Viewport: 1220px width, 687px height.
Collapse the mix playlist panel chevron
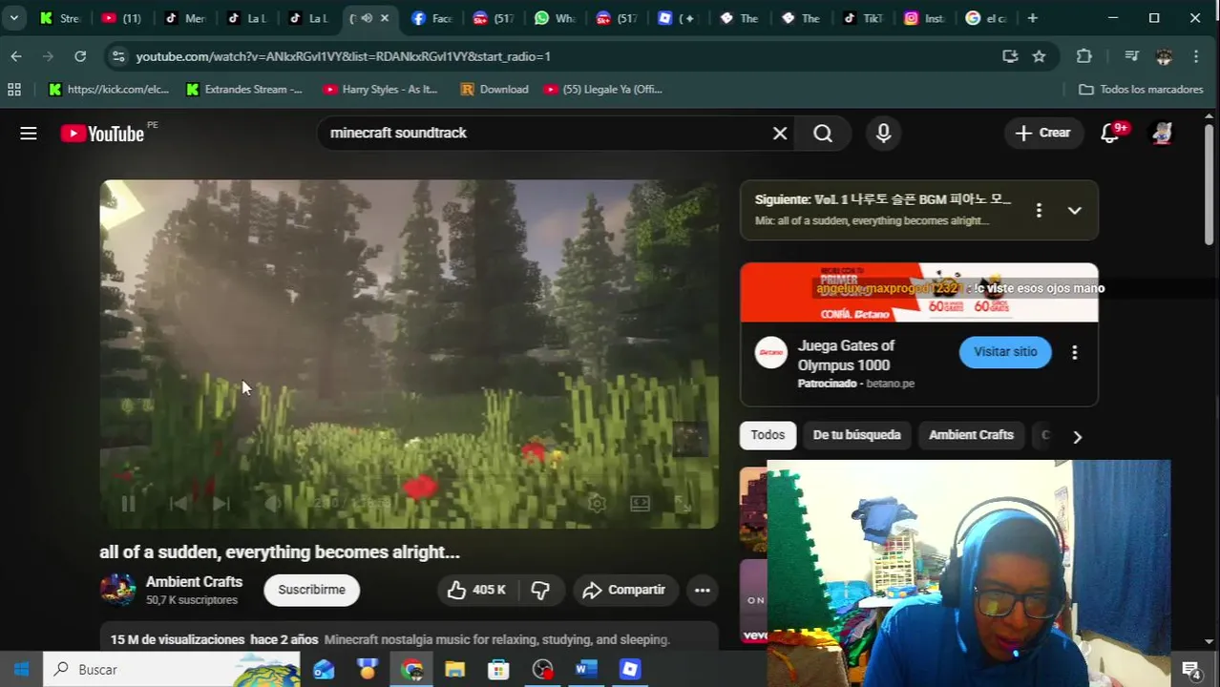point(1075,210)
